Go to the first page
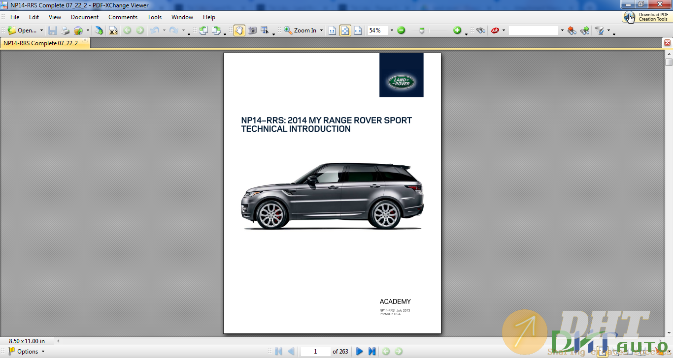The width and height of the screenshot is (673, 358). [278, 351]
